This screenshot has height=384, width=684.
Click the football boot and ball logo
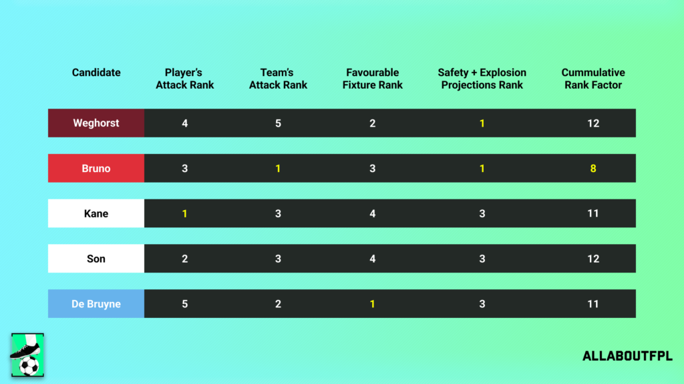coord(27,355)
